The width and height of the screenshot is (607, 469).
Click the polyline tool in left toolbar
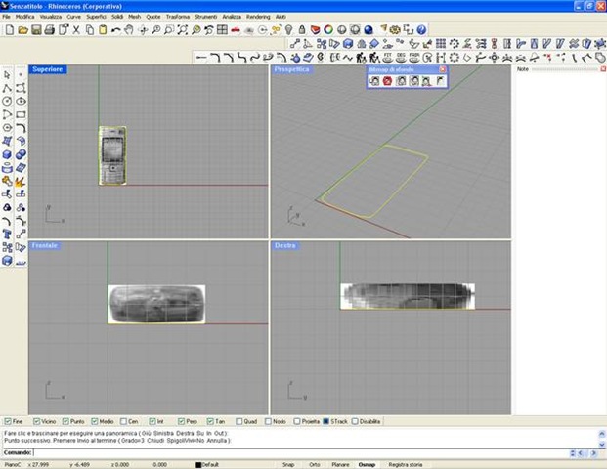click(7, 88)
